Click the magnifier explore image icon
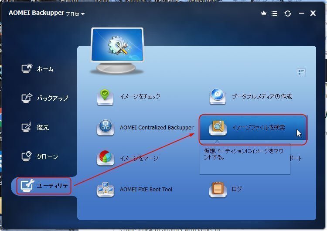Screen dimensions: 327x231 point(218,128)
